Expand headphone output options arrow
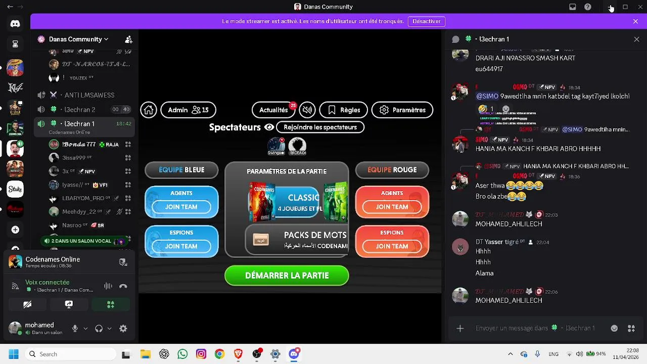The width and height of the screenshot is (647, 364). (x=109, y=329)
